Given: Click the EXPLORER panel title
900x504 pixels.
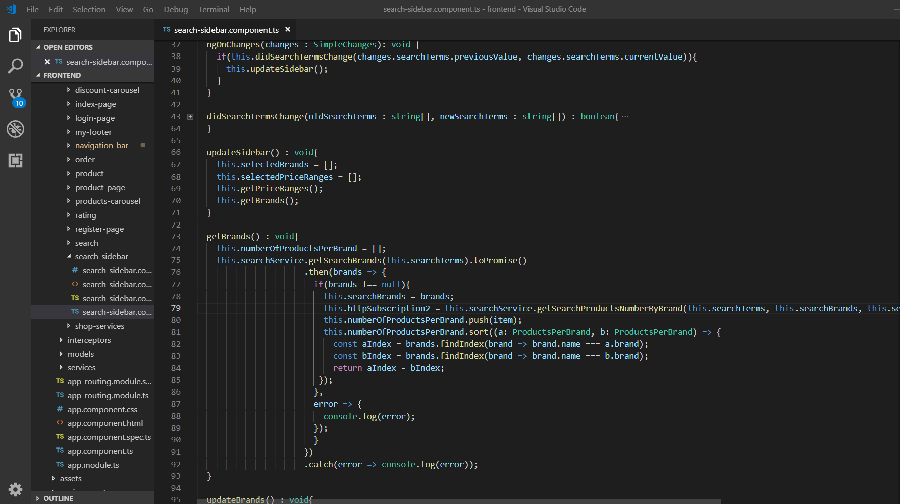Looking at the screenshot, I should click(x=60, y=30).
